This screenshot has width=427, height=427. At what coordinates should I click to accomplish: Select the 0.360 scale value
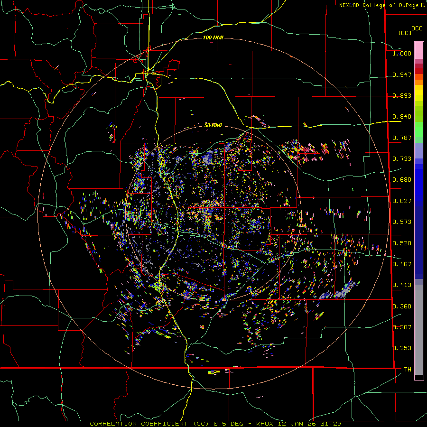coord(402,306)
